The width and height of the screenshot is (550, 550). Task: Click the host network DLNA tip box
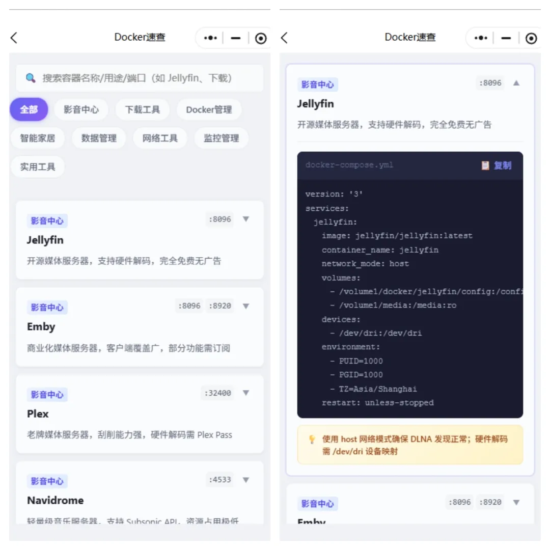click(x=410, y=445)
